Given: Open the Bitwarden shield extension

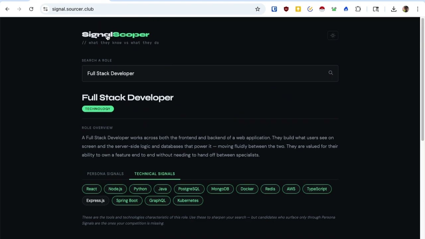Looking at the screenshot, I should (274, 9).
